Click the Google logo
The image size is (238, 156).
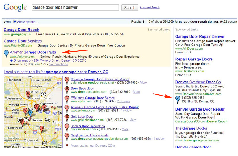(15, 8)
